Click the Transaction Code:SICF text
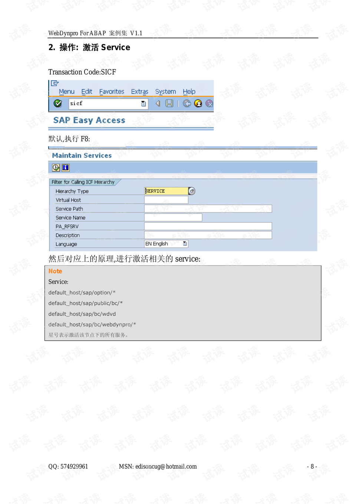 click(x=82, y=72)
